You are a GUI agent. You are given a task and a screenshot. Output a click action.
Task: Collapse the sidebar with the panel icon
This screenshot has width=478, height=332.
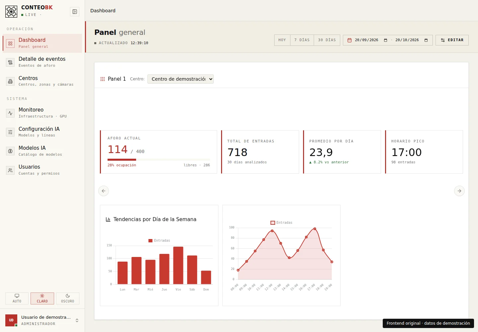(x=75, y=12)
